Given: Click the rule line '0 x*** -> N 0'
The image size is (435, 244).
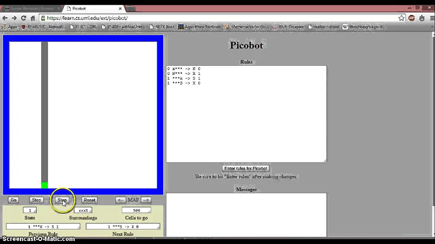Looking at the screenshot, I should pos(184,68).
